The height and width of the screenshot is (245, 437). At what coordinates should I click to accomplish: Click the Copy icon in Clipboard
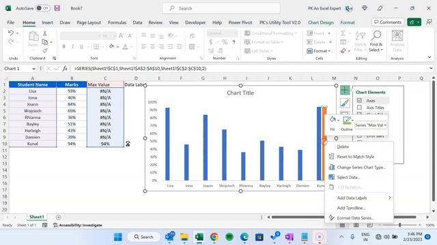tap(44, 42)
